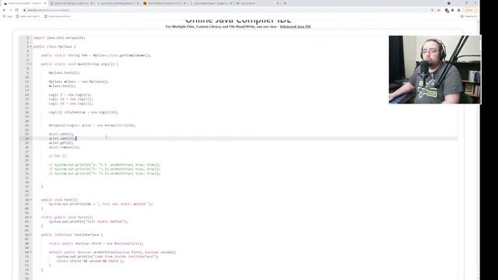Select the lock icon beside the URL
Image resolution: width=498 pixels, height=280 pixels.
coord(24,10)
